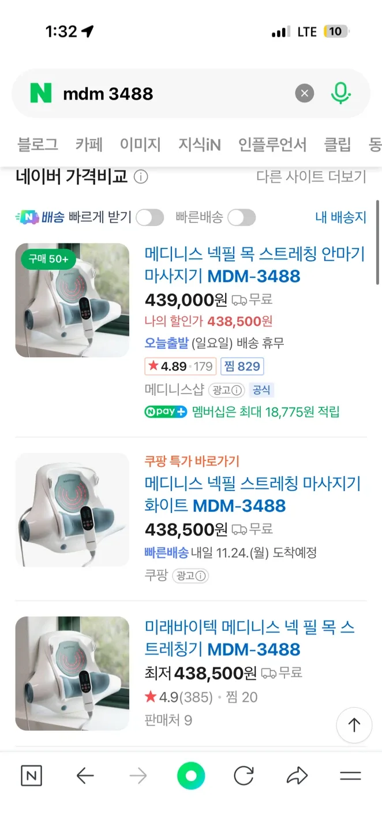382x832 pixels.
Task: Open 내 배송지 link
Action: [x=340, y=217]
